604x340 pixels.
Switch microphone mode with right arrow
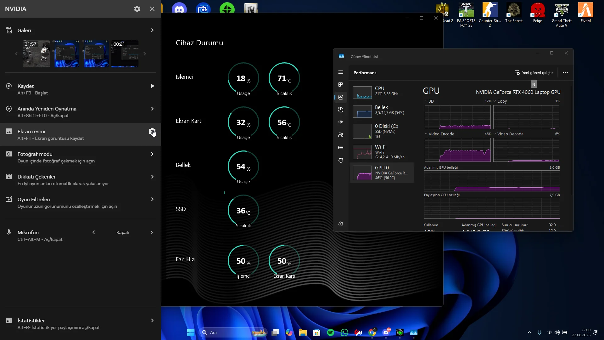pyautogui.click(x=152, y=232)
